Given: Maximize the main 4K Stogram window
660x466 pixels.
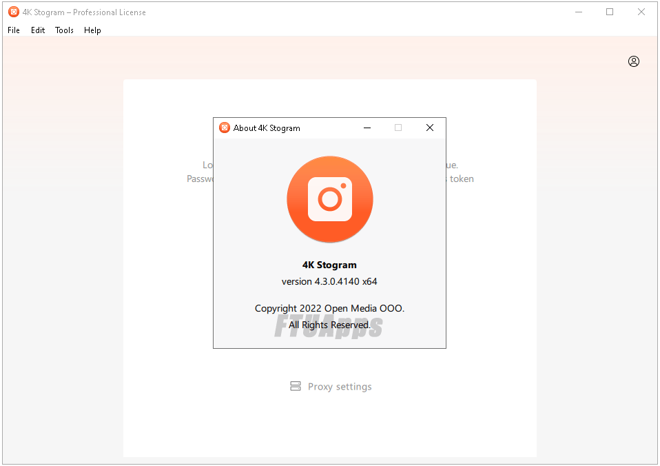Looking at the screenshot, I should click(609, 12).
